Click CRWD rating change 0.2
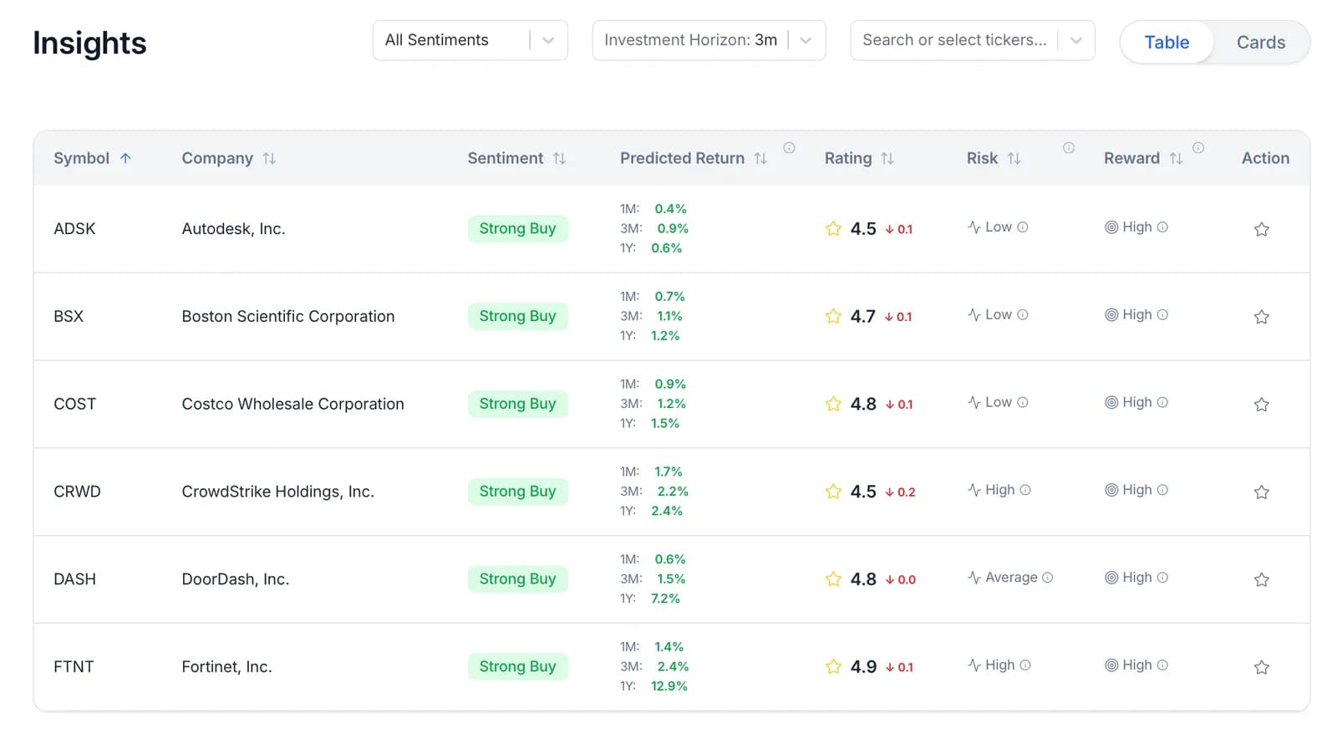Screen dimensions: 1337x739 tap(900, 492)
